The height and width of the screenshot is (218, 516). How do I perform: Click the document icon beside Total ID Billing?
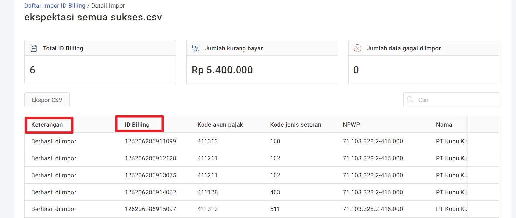pyautogui.click(x=34, y=48)
